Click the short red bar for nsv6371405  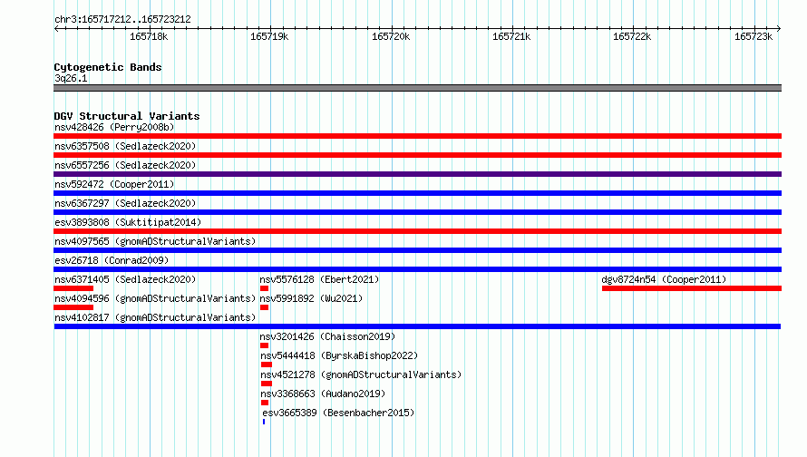(x=73, y=288)
